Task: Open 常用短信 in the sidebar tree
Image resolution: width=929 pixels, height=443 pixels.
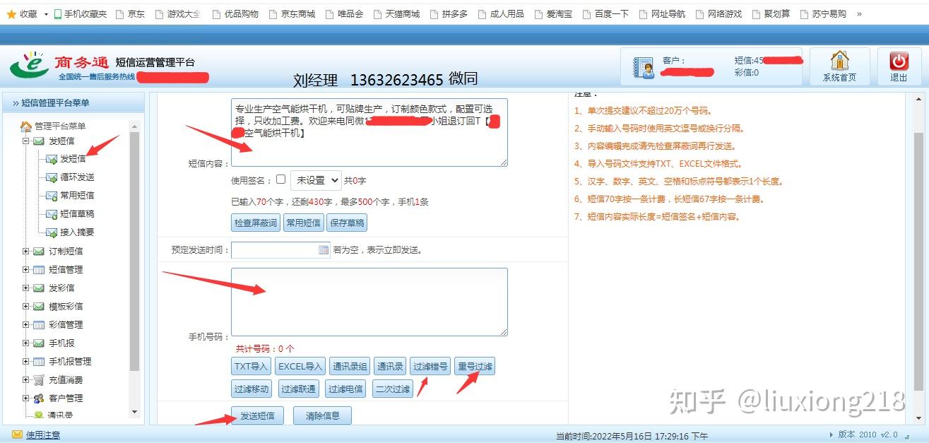Action: point(77,196)
